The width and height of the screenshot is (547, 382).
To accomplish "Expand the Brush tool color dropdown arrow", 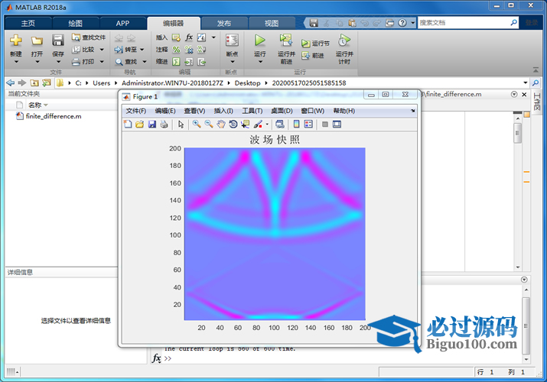I will tap(267, 124).
